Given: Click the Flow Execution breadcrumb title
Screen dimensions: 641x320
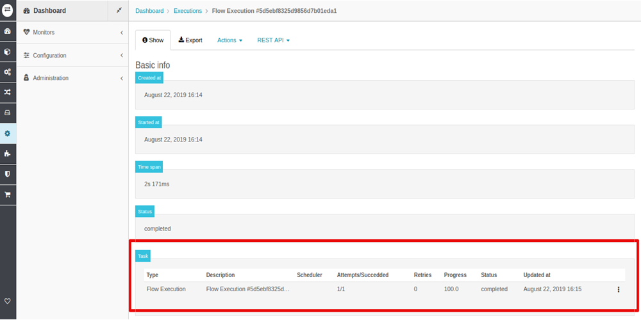Looking at the screenshot, I should 274,11.
